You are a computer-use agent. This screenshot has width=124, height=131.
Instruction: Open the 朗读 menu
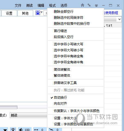tap(30, 5)
